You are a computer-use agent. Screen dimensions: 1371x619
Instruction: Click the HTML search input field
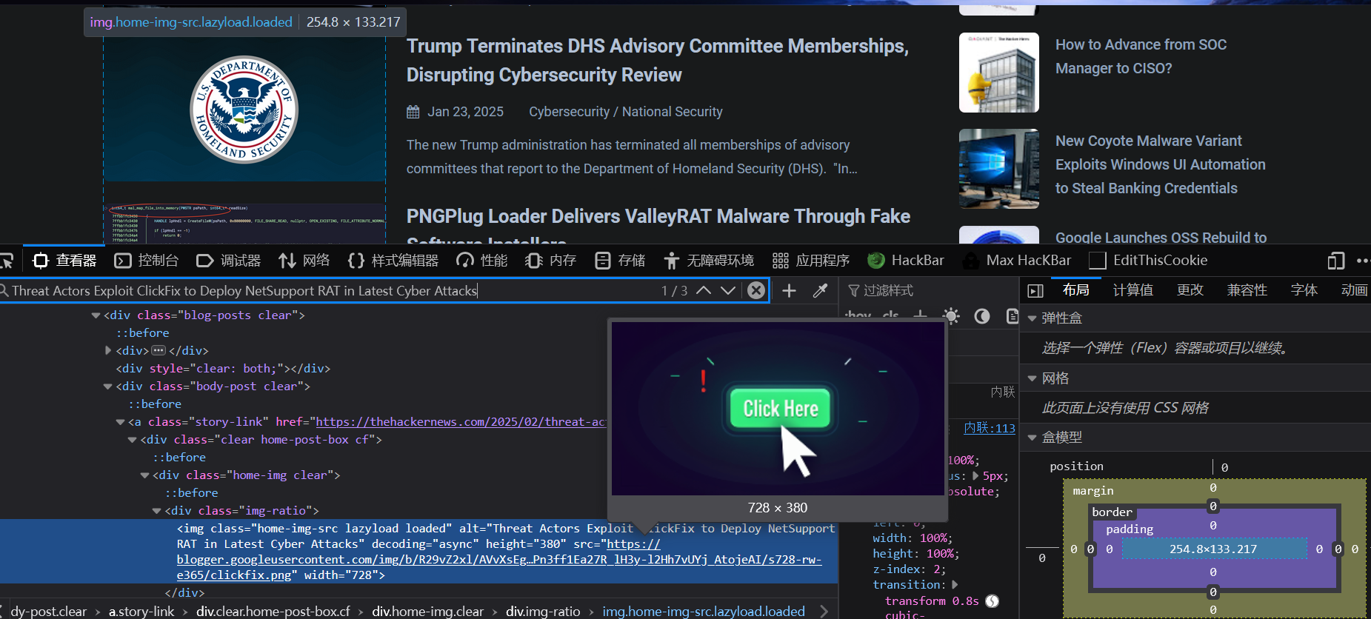333,290
